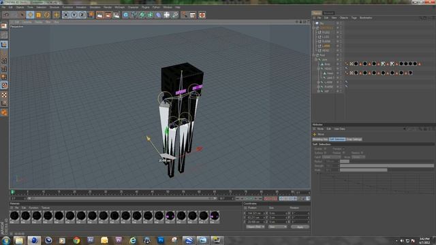The width and height of the screenshot is (436, 245).
Task: Adjust the Radius slider bar
Action: [386, 161]
